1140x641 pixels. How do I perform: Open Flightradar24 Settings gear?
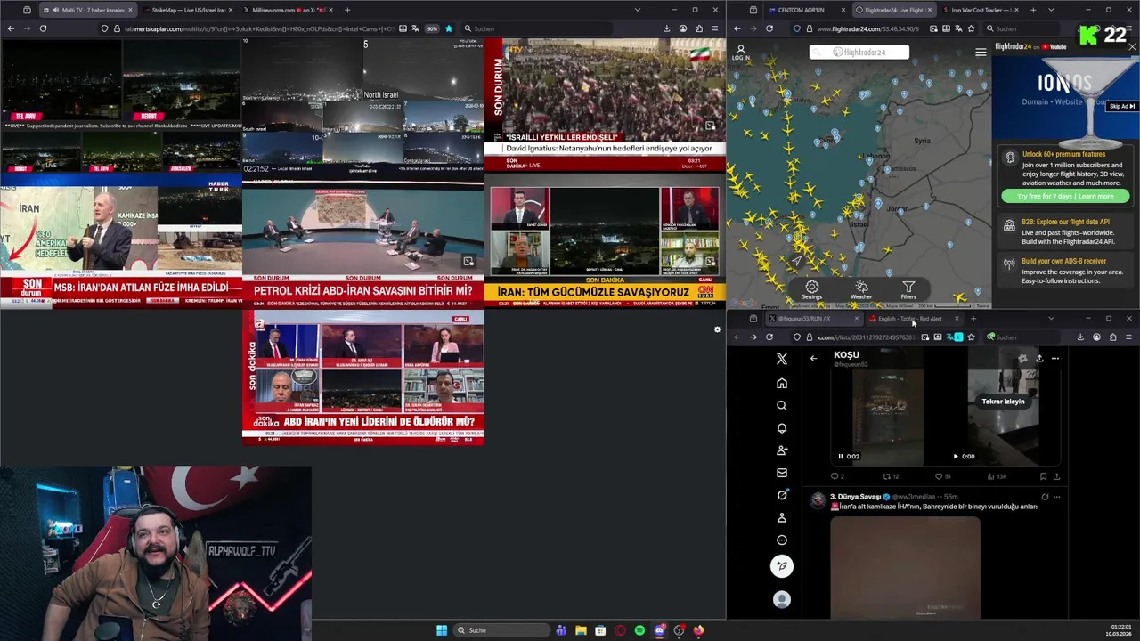811,290
